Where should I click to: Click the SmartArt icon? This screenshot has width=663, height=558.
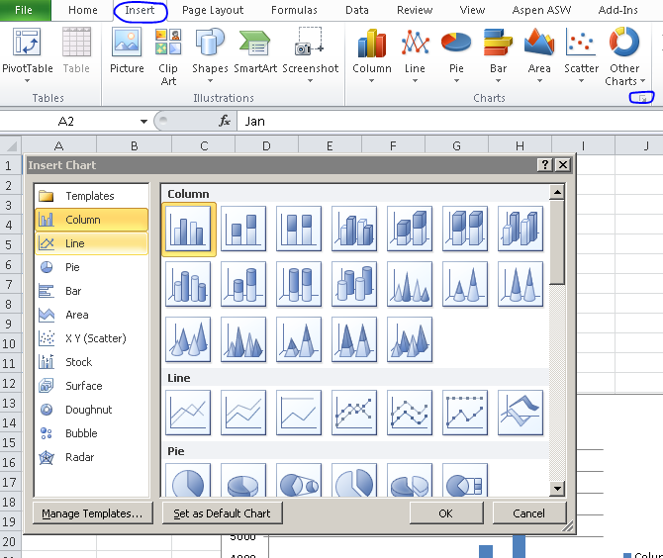tap(255, 43)
